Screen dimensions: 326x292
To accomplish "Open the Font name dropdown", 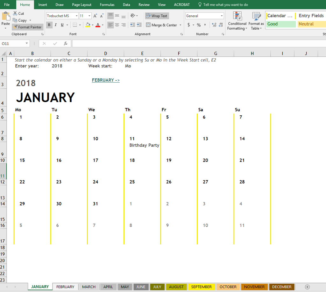I will (76, 16).
